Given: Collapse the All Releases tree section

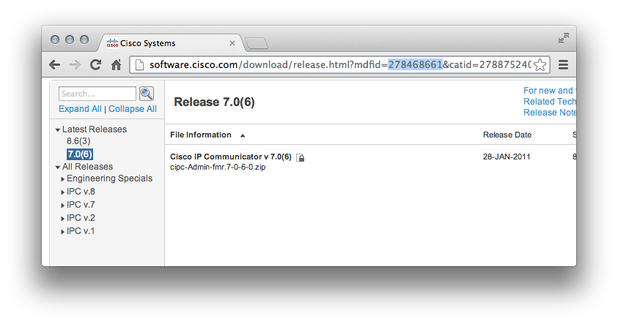Looking at the screenshot, I should coord(58,167).
